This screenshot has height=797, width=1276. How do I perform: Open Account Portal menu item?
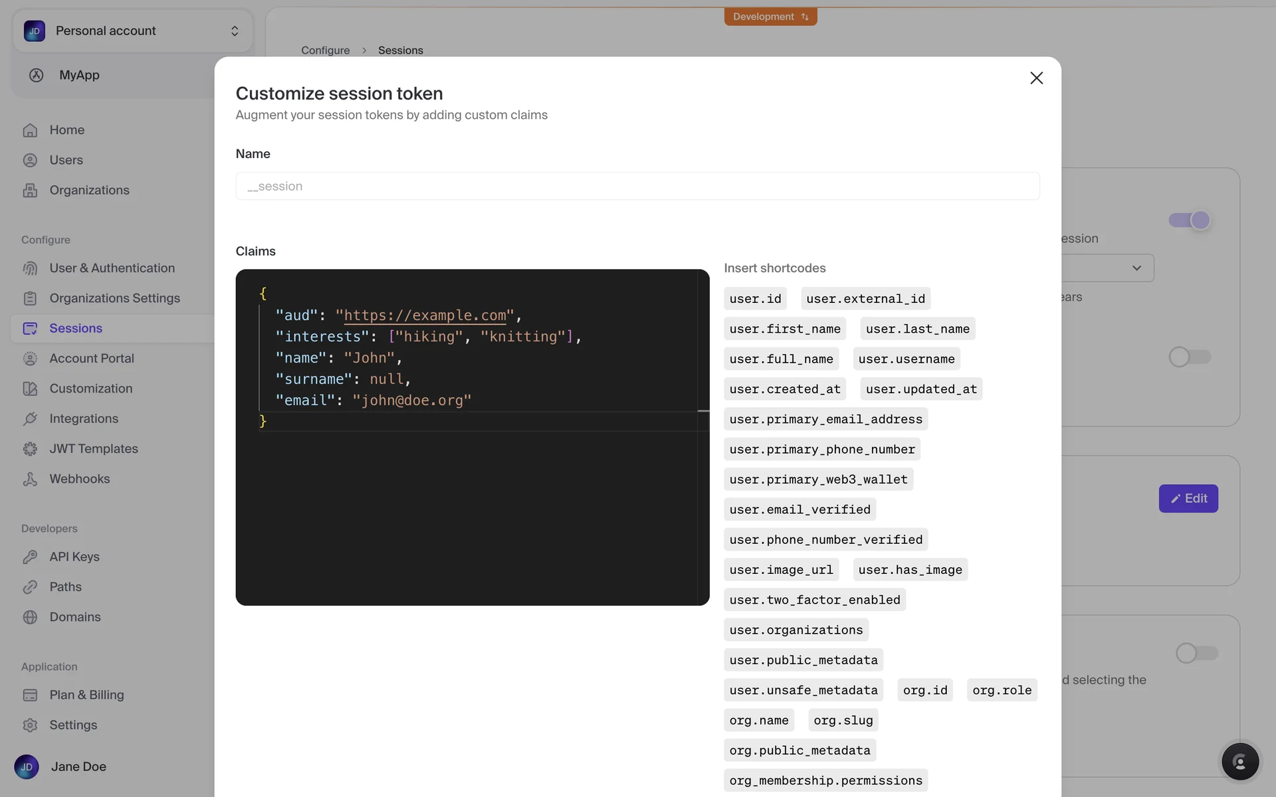[x=92, y=359]
